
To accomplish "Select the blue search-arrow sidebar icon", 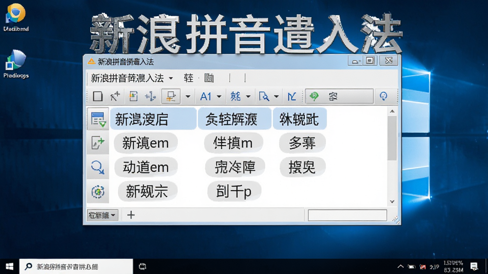I will [x=98, y=167].
